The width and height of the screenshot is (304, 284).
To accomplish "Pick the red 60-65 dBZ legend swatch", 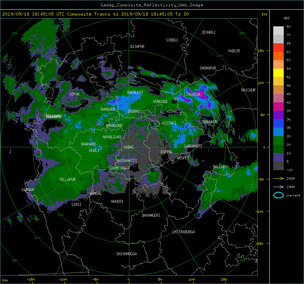I will (x=278, y=48).
